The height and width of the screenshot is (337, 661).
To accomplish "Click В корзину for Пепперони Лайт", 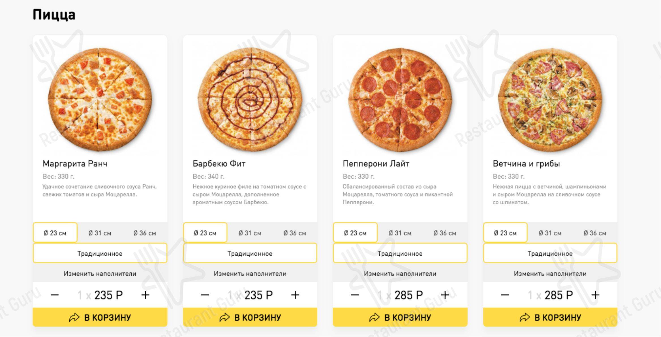I will 400,317.
